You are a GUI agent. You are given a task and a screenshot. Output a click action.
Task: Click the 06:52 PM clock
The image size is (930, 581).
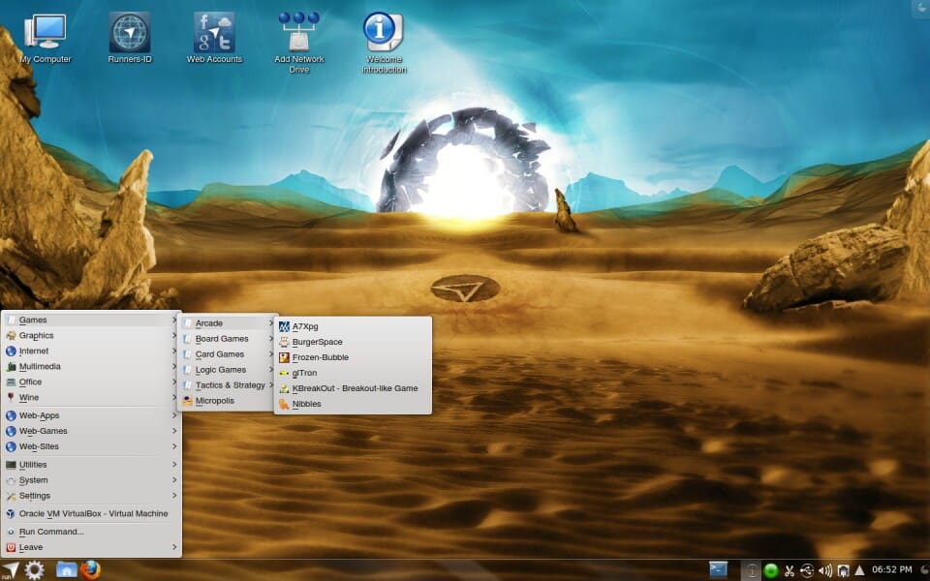pos(891,569)
